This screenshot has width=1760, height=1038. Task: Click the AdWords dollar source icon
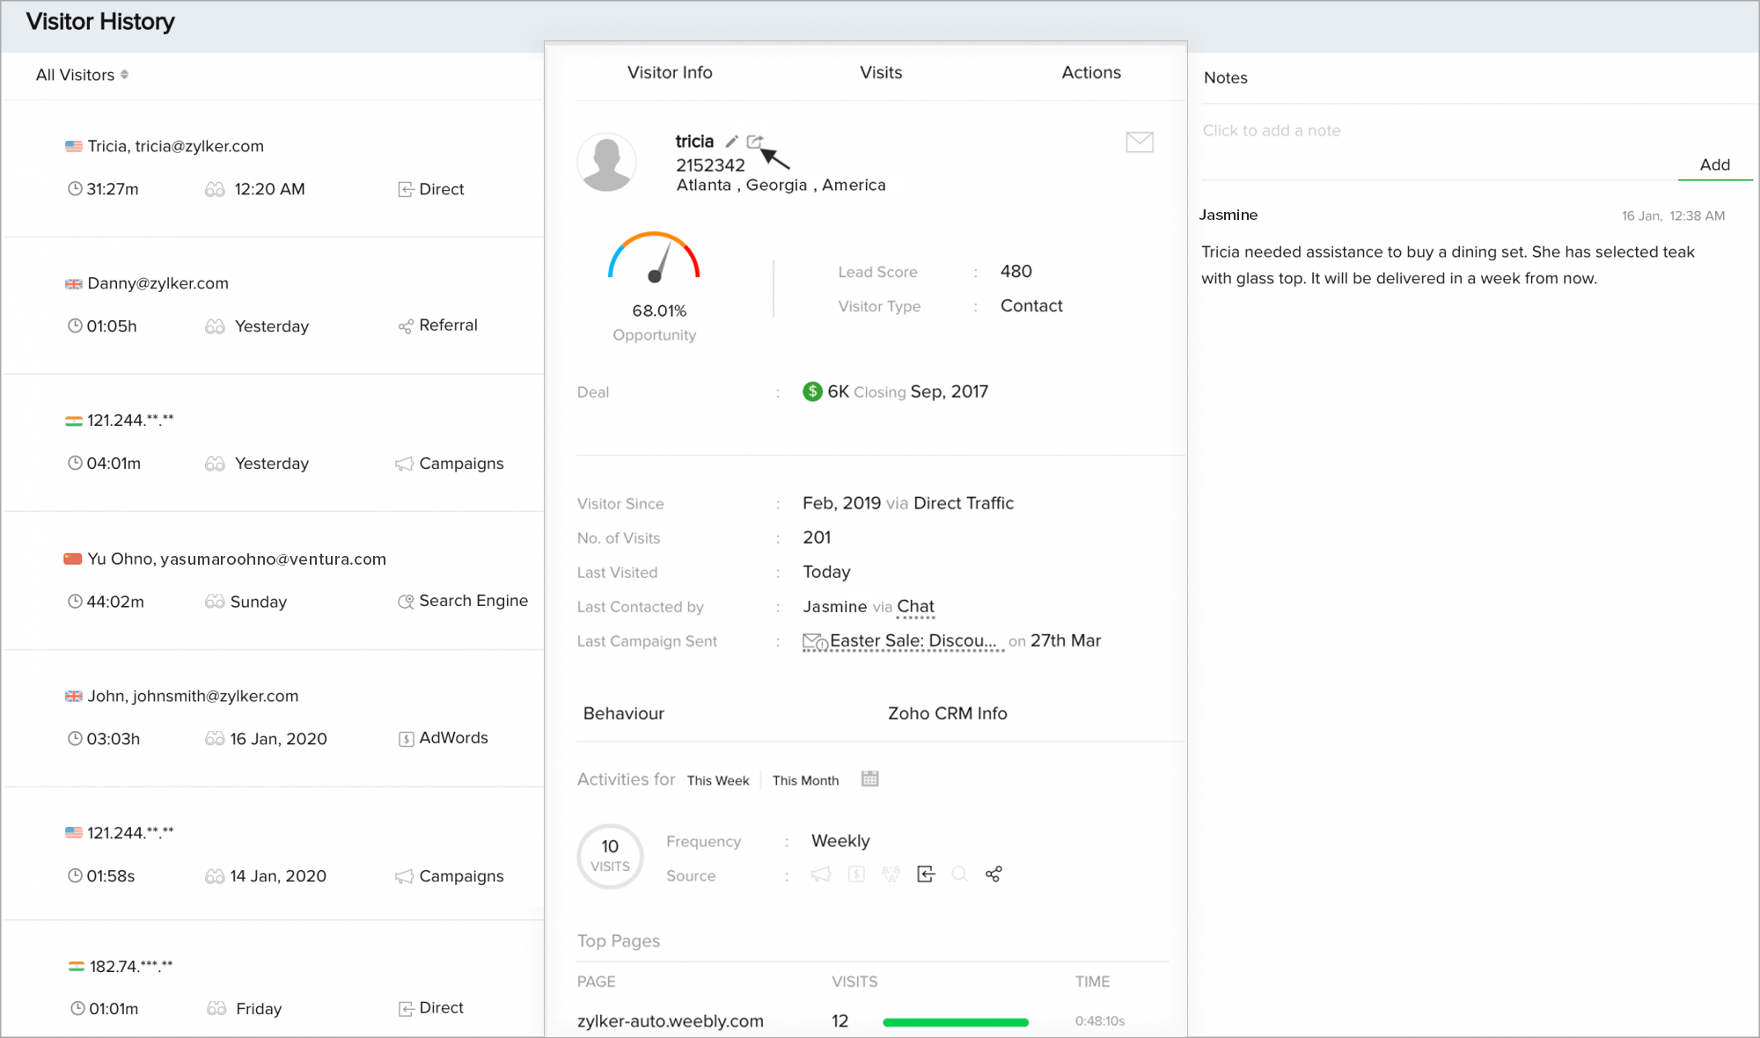(x=856, y=874)
